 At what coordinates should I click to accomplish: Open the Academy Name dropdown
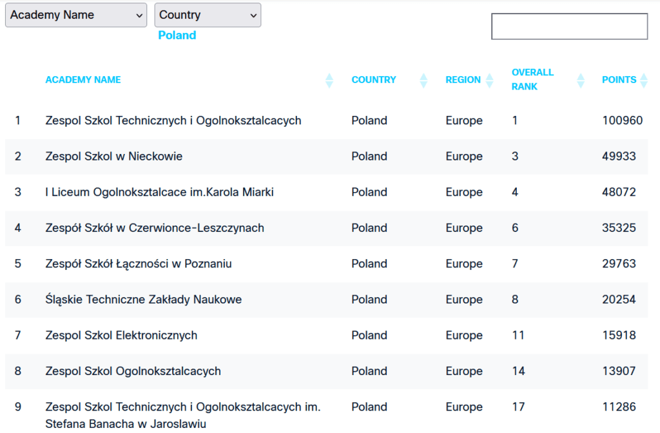(x=76, y=15)
